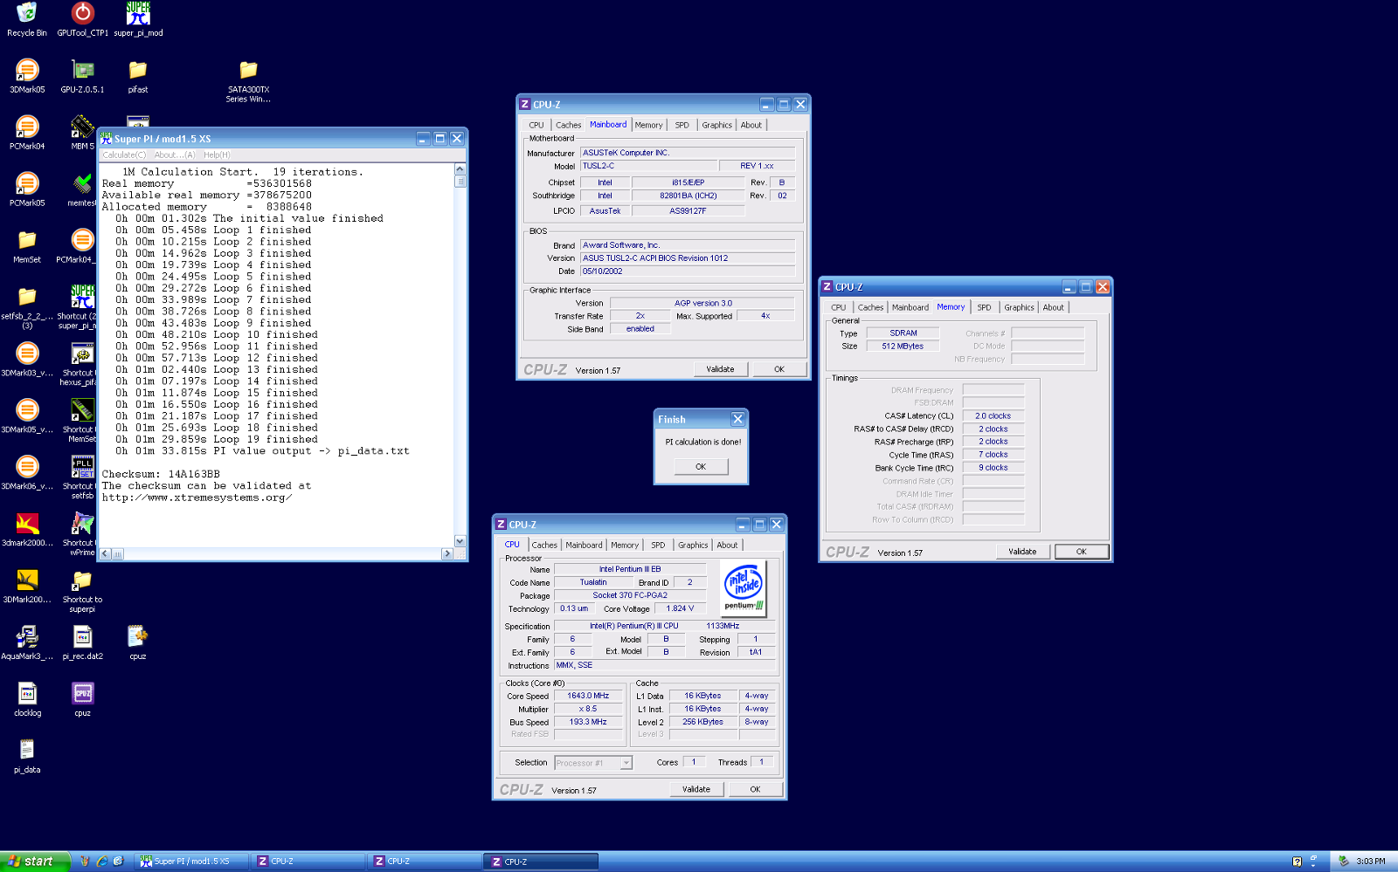Select the 3DMark06_v... desktop icon
Screen dimensions: 1398x872
tap(27, 472)
